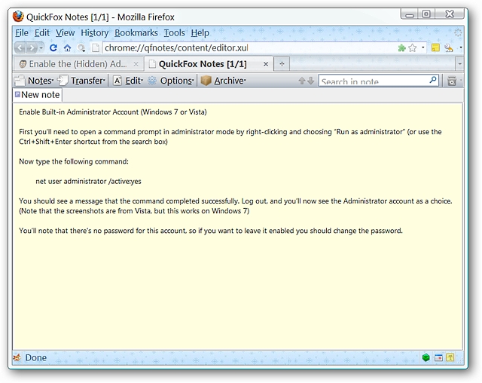Open the address bar history dropdown arrow
The image size is (482, 383).
(423, 47)
